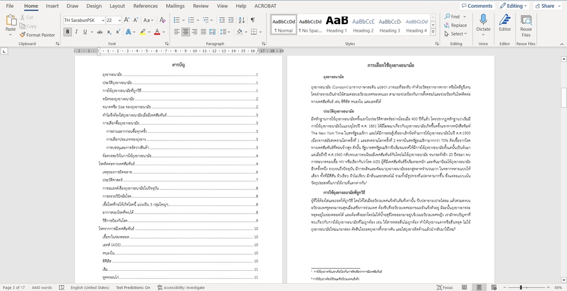The height and width of the screenshot is (291, 567).
Task: Clear all formatting icon
Action: tap(162, 20)
